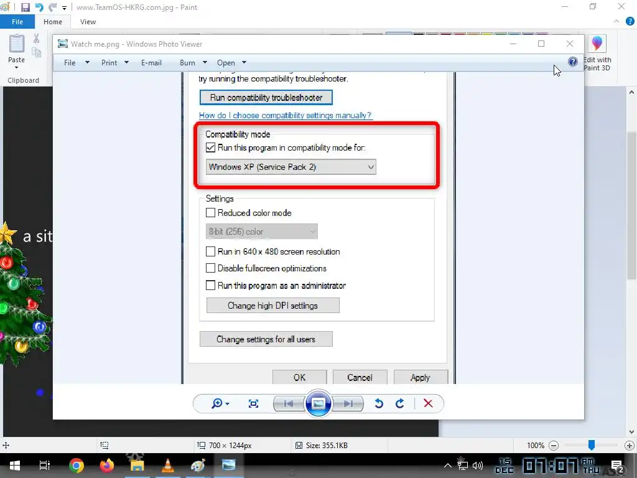
Task: Go to the next photo
Action: coord(348,403)
